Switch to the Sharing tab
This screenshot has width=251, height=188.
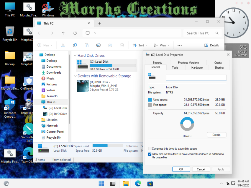[219, 67]
